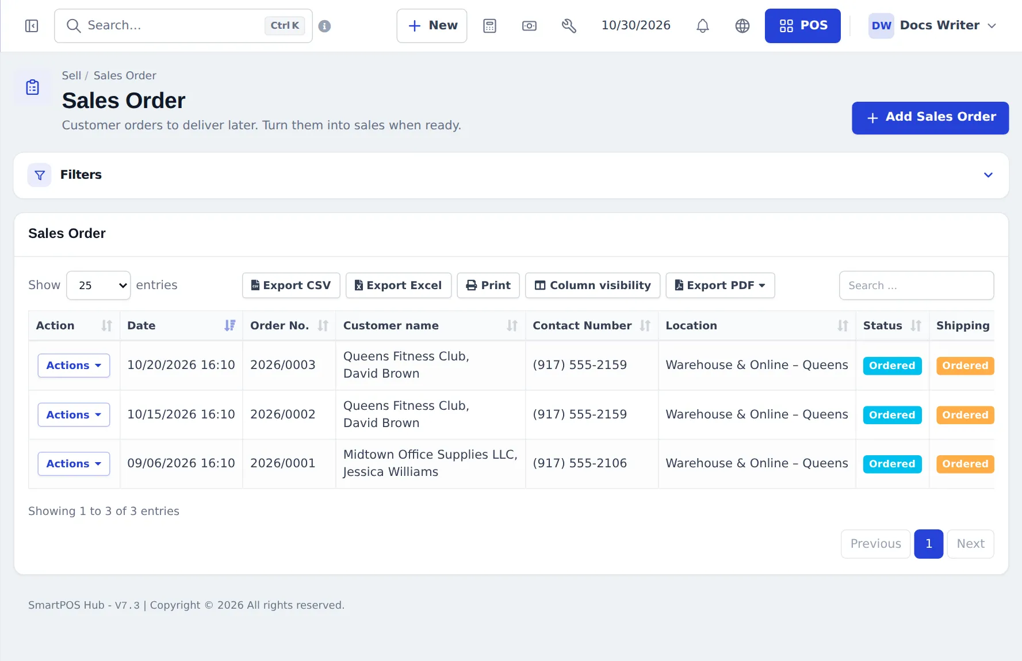Screen dimensions: 1022x661
Task: Click the DW user avatar
Action: [x=881, y=26]
